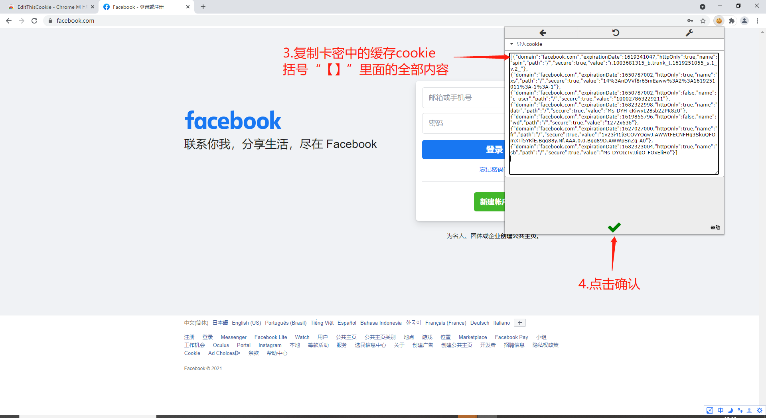766x418 pixels.
Task: Click the back arrow in EditThisCookie popup
Action: click(542, 33)
